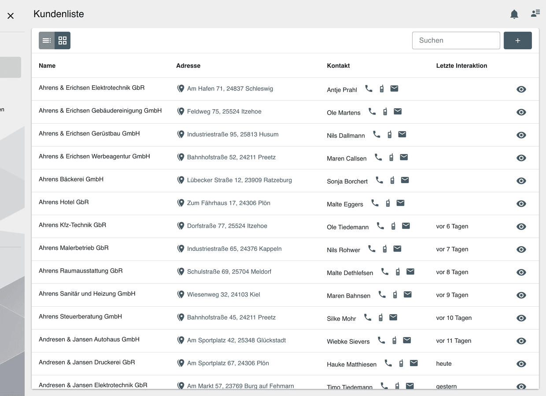The image size is (546, 396).
Task: Call Wiebke Sievers on mobile icon
Action: click(395, 341)
